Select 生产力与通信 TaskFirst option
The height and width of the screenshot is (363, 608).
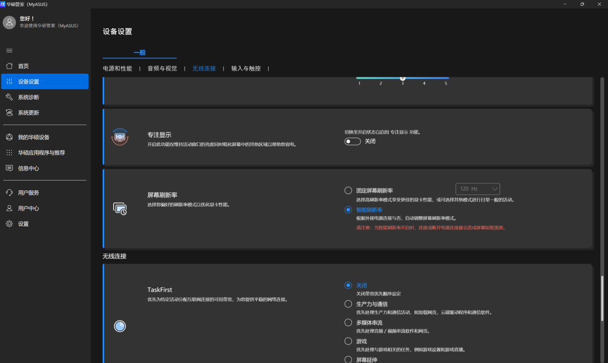348,304
